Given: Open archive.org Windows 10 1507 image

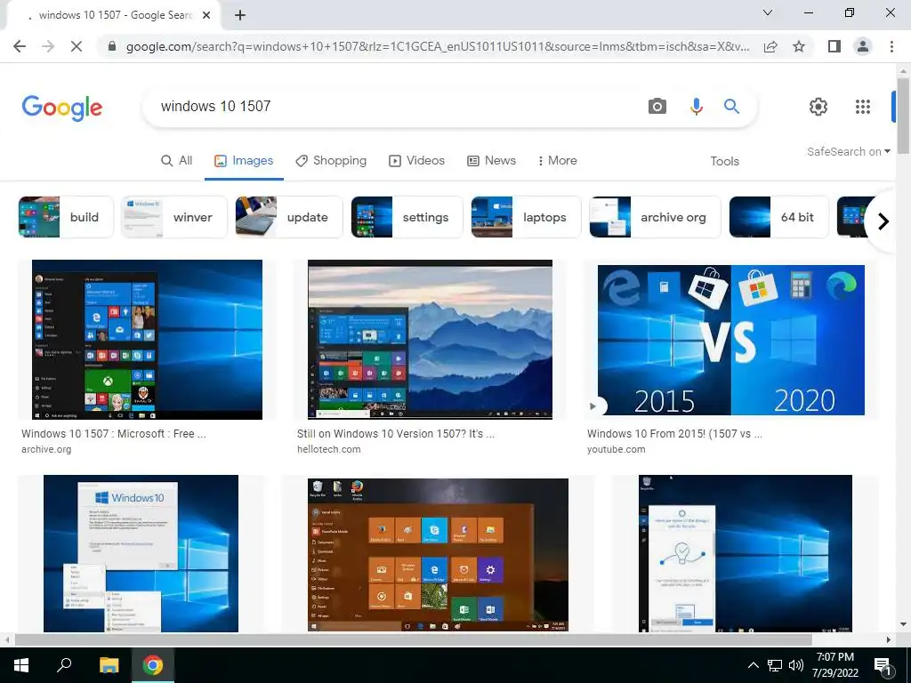Looking at the screenshot, I should pyautogui.click(x=147, y=340).
